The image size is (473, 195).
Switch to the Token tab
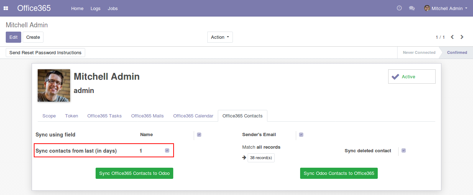tap(72, 116)
